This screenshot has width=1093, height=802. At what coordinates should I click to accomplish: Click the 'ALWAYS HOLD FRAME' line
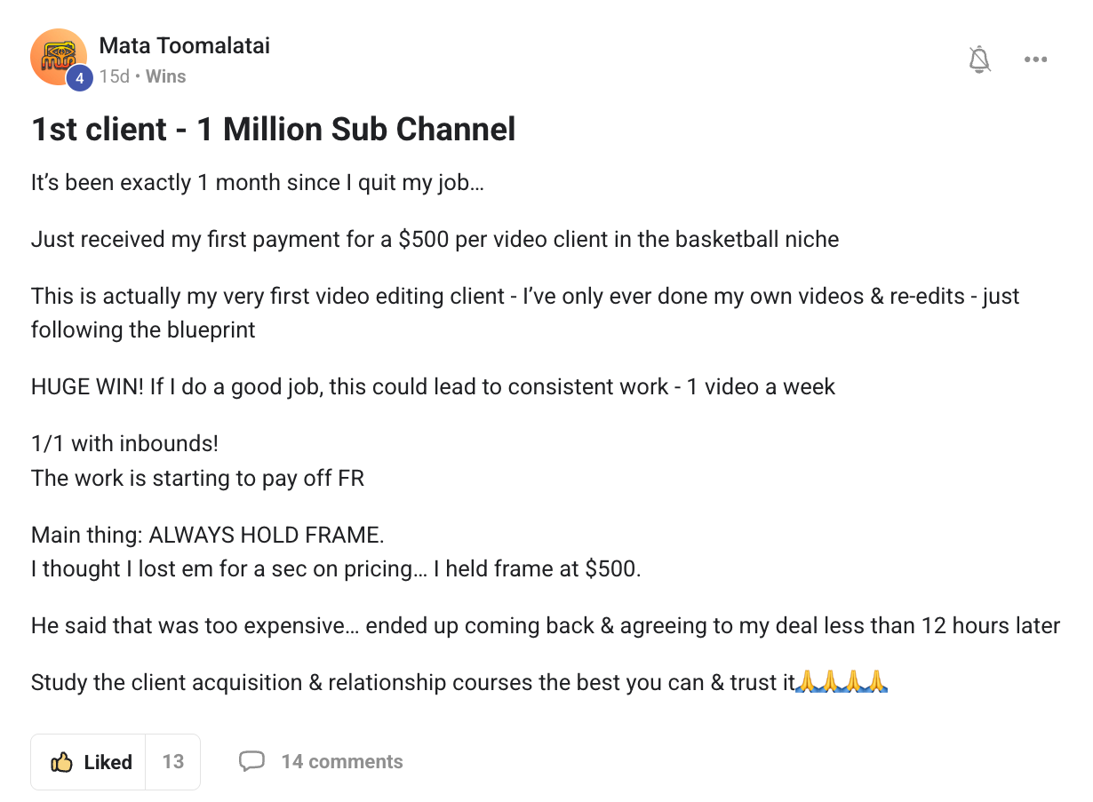(207, 536)
